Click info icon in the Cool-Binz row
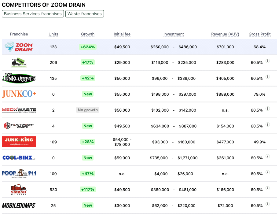 [x=268, y=156]
